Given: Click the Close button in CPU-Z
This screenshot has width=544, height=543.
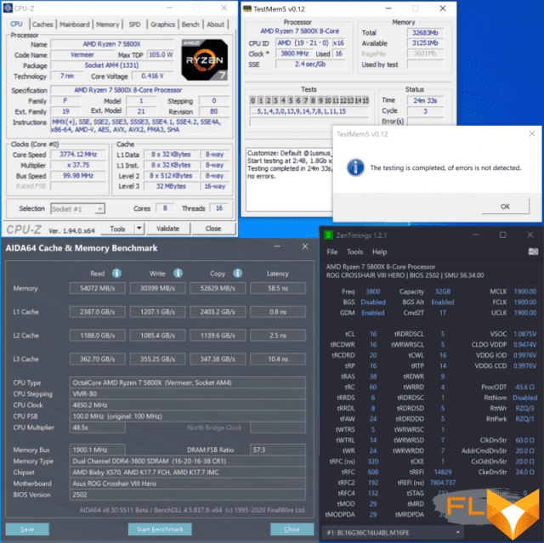Looking at the screenshot, I should click(x=213, y=229).
